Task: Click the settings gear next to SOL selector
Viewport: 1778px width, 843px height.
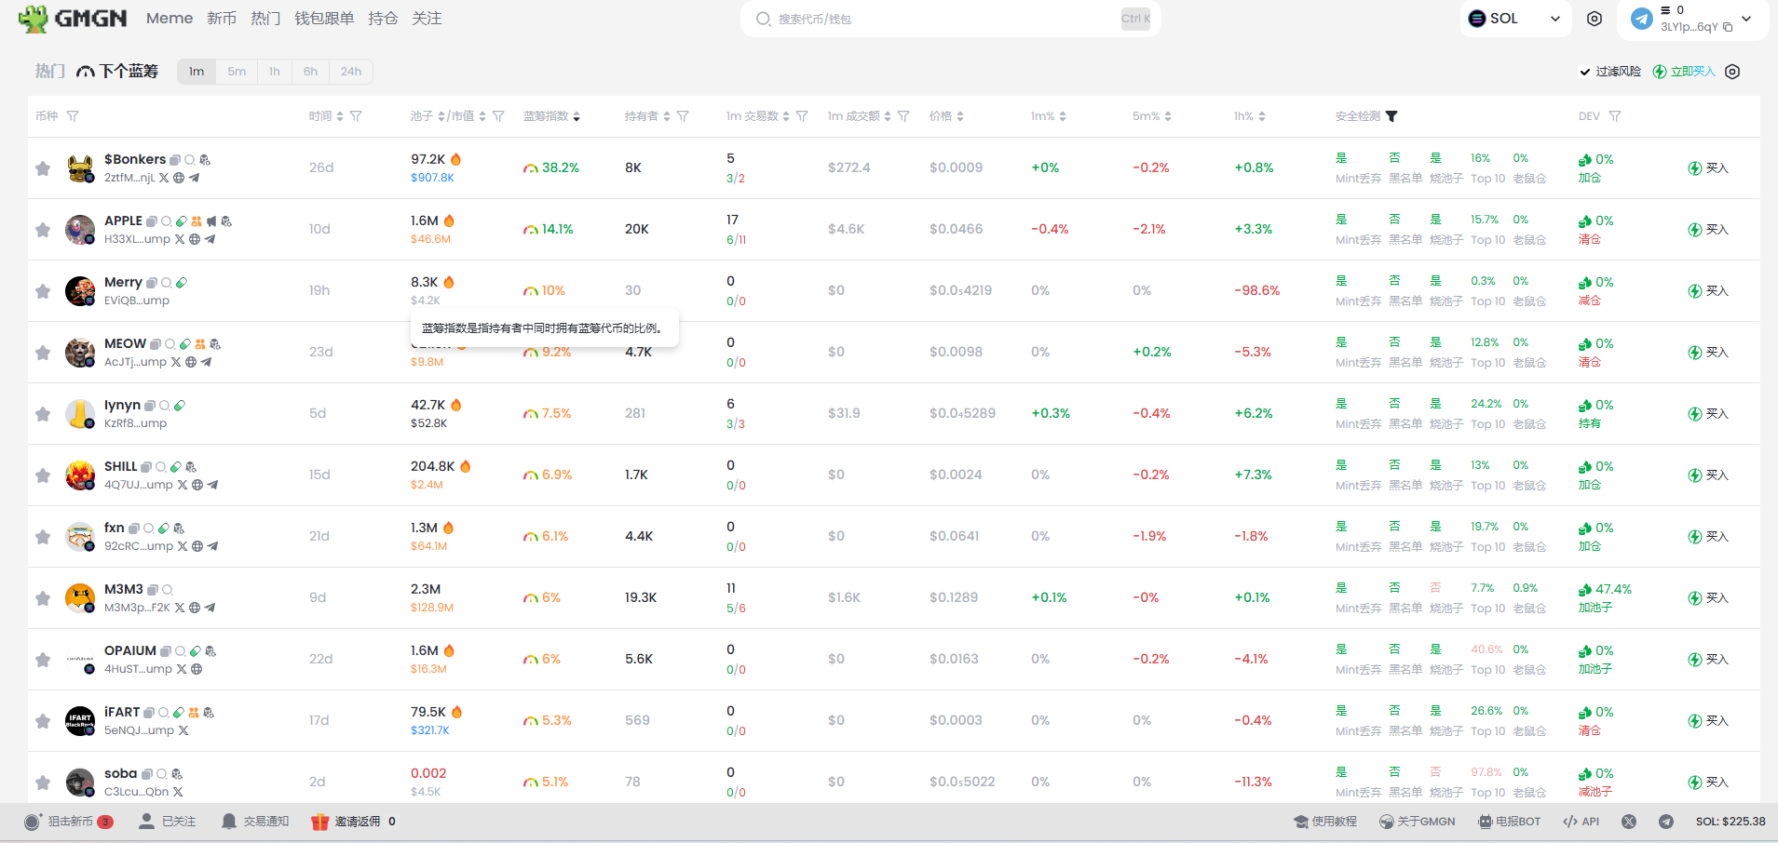Action: (x=1595, y=19)
